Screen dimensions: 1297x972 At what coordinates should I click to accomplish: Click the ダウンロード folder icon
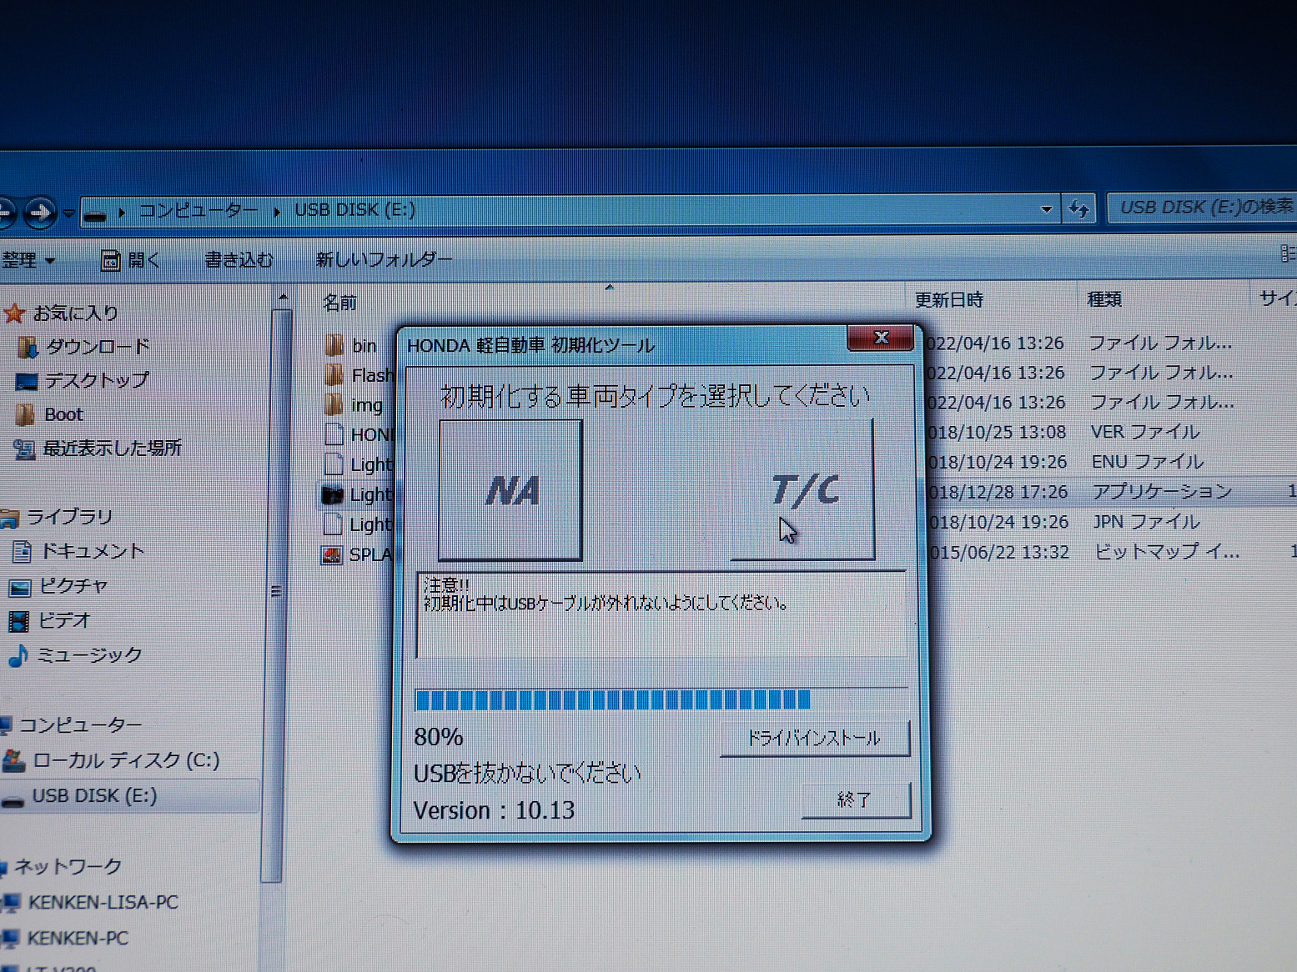tap(28, 348)
